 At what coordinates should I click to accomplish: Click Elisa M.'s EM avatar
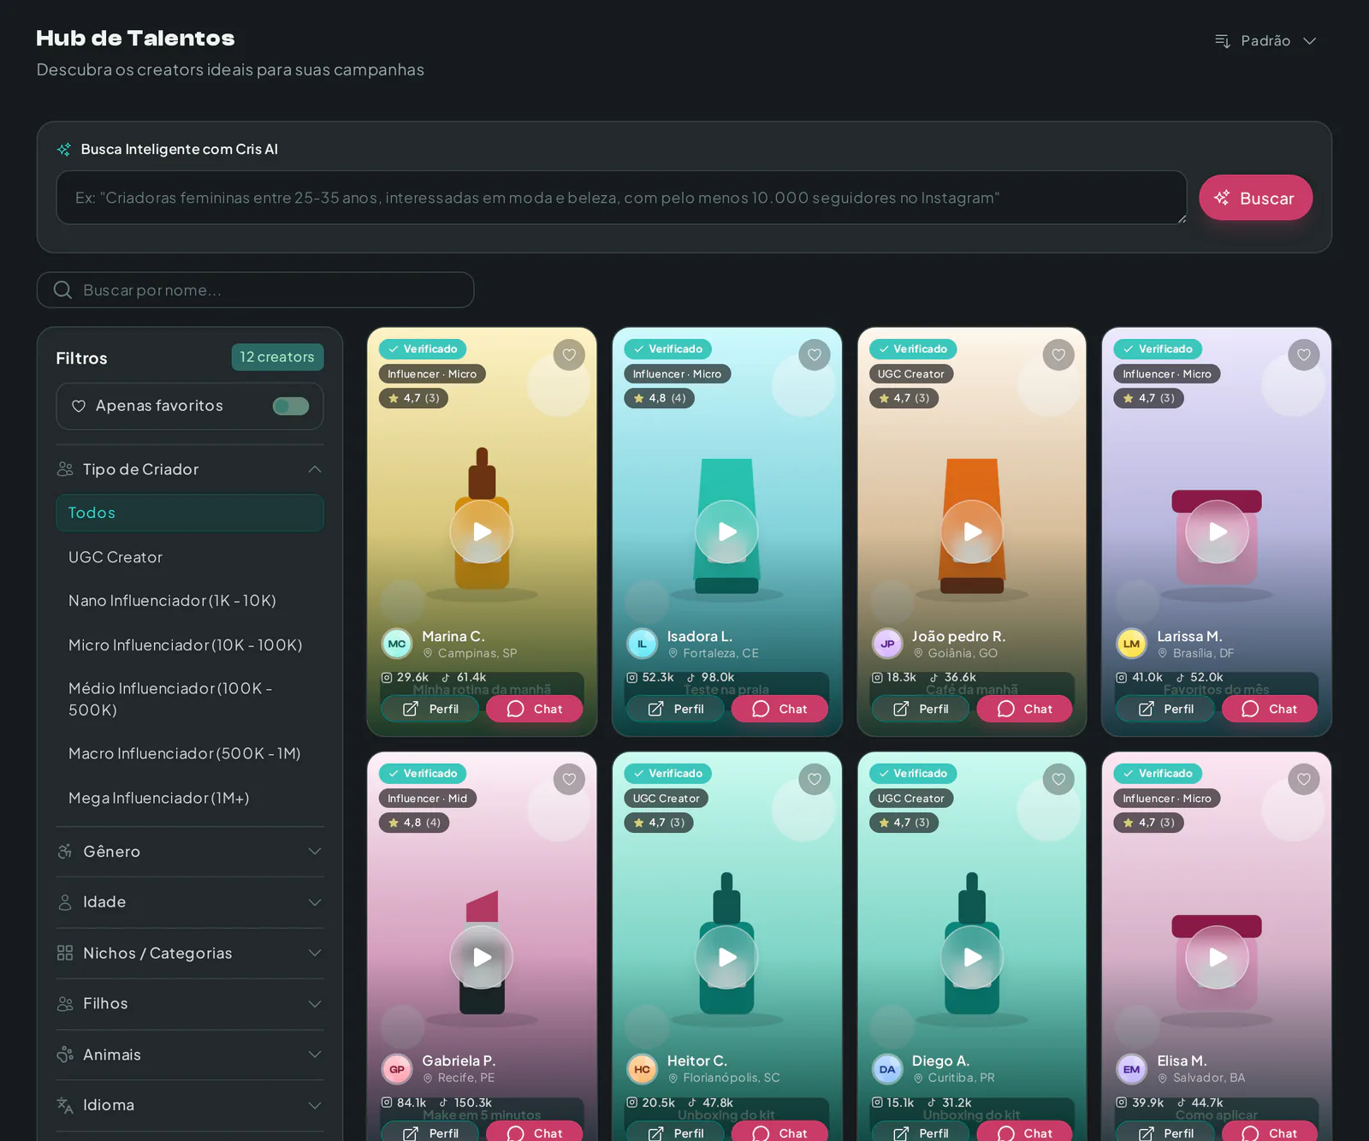(x=1132, y=1069)
